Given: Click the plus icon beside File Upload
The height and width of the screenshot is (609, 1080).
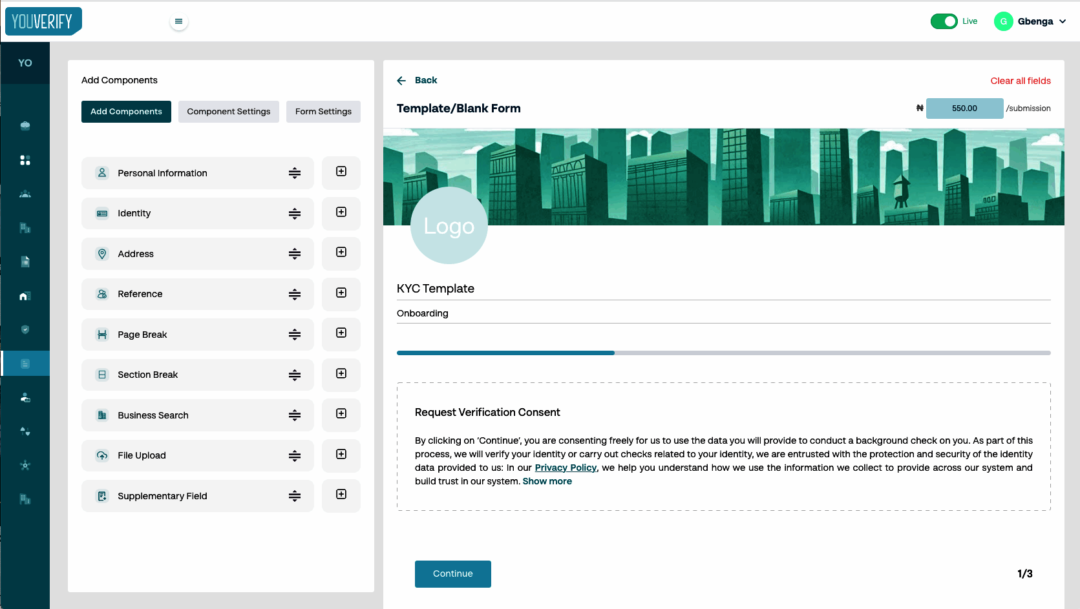Looking at the screenshot, I should pos(341,455).
